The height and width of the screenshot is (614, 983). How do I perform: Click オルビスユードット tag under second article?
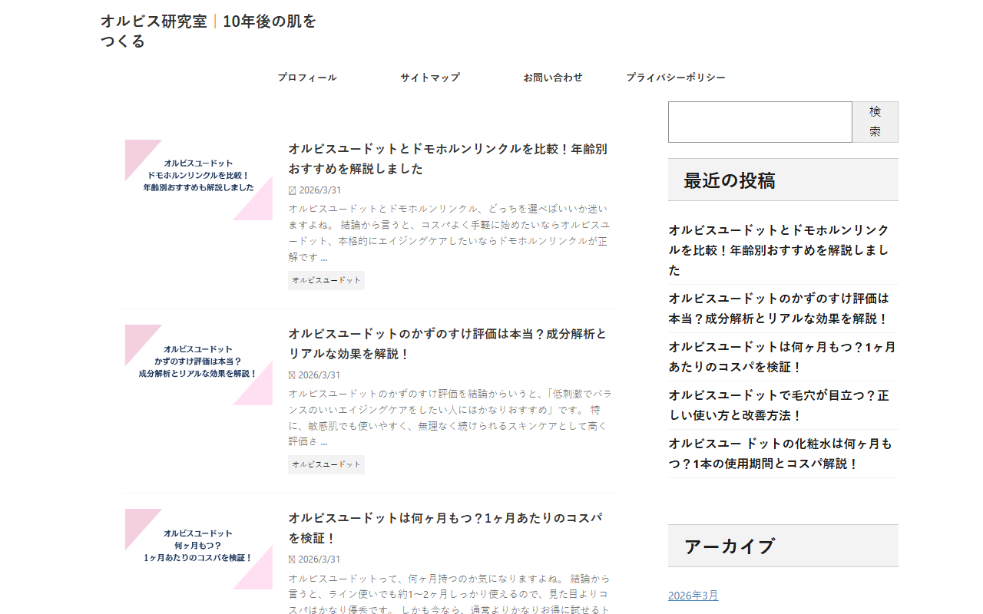326,464
